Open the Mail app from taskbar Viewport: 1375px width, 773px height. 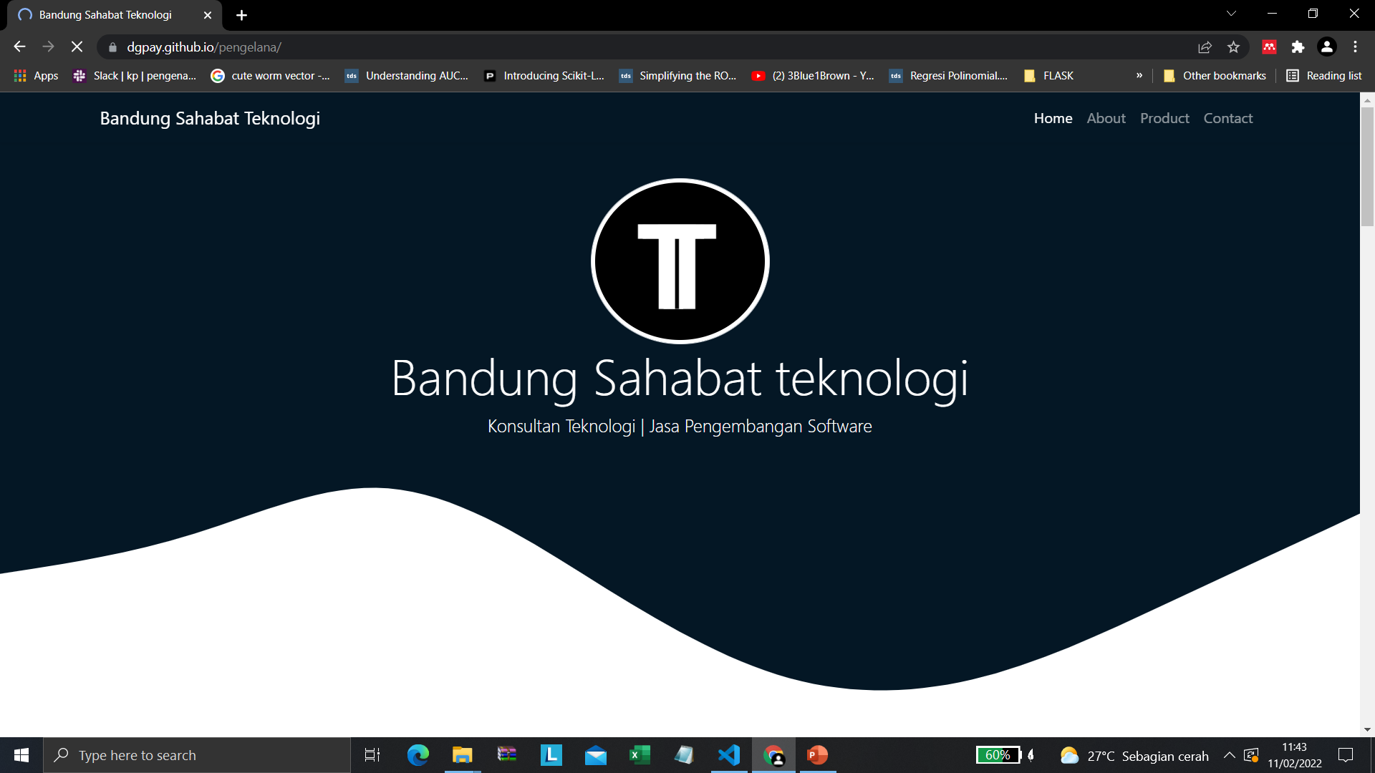[x=595, y=755]
